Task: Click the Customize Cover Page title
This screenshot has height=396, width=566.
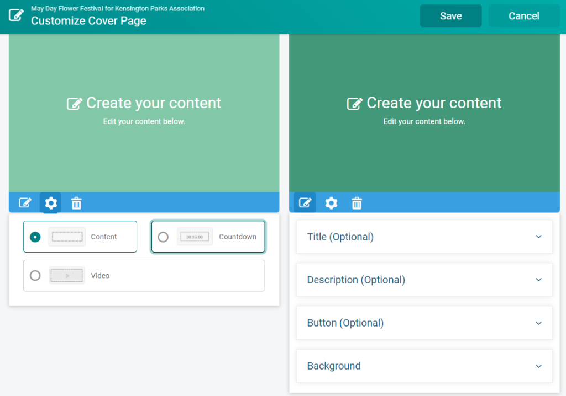Action: click(88, 21)
